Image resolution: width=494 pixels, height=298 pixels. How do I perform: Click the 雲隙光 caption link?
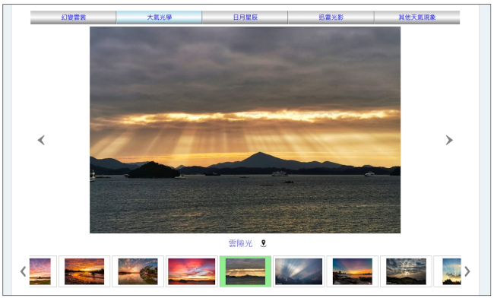point(240,243)
